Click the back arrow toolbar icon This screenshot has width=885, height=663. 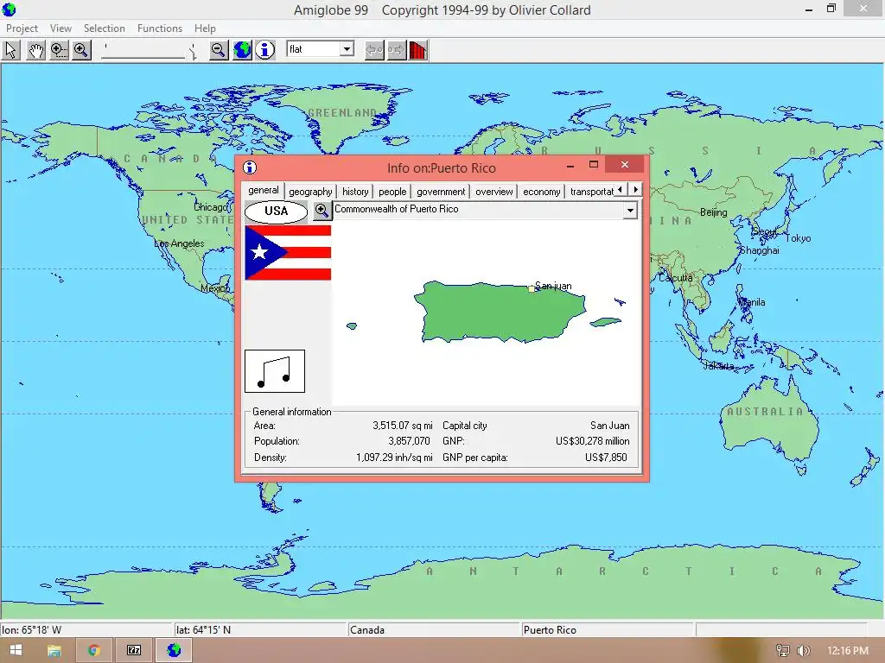point(374,50)
